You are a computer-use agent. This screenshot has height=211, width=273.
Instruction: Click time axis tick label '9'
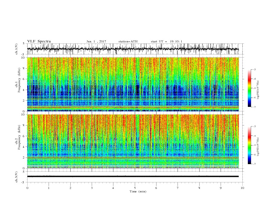click(221, 188)
